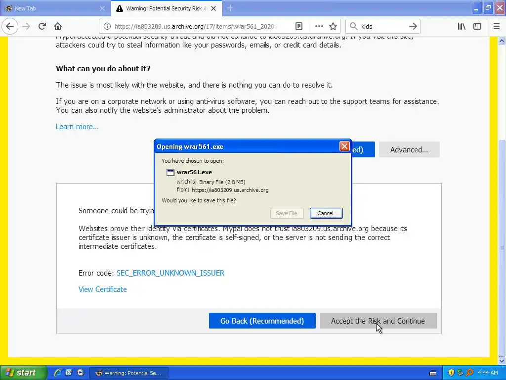
Task: Close the Opening wrar561.exe dialog
Action: point(344,146)
